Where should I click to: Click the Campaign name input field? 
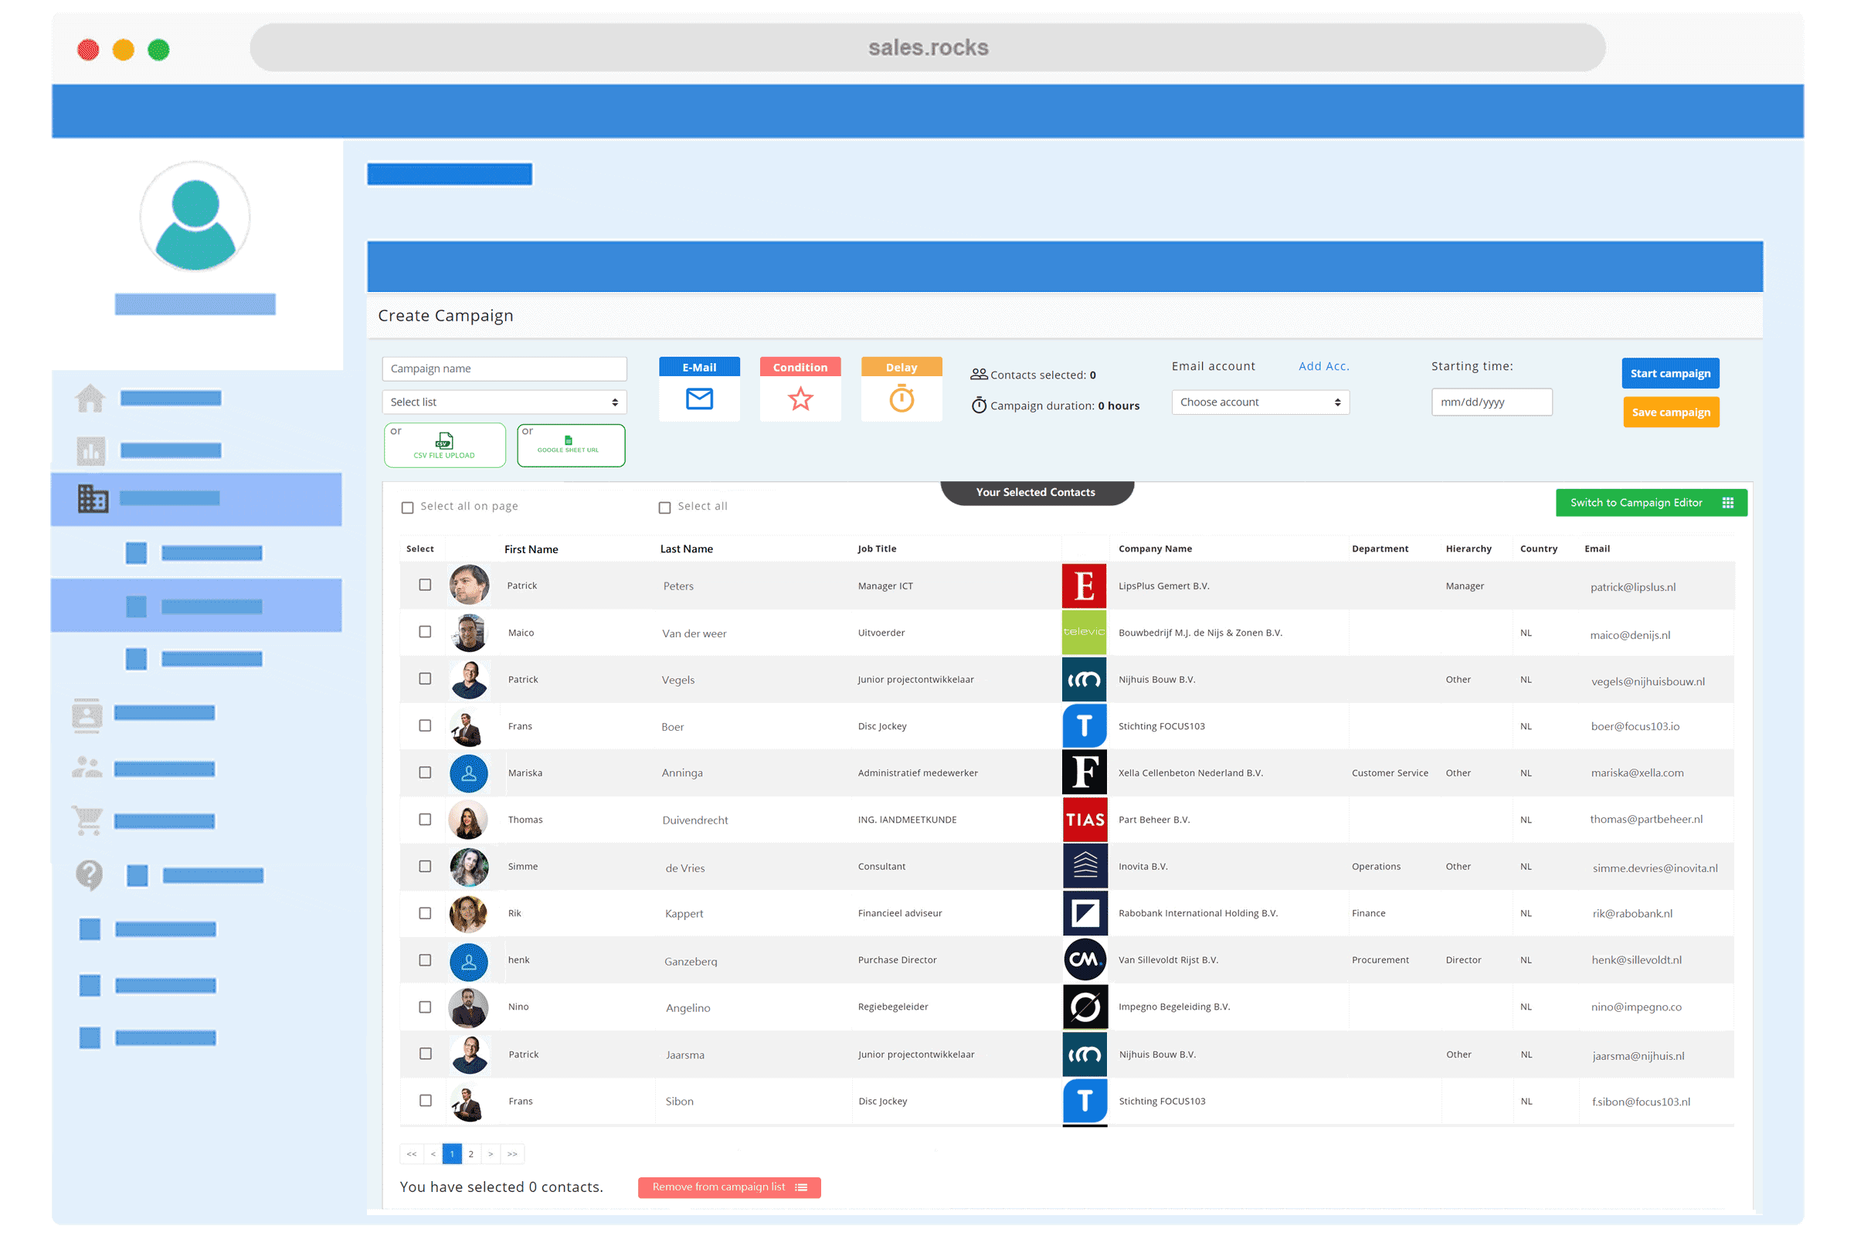pyautogui.click(x=504, y=369)
